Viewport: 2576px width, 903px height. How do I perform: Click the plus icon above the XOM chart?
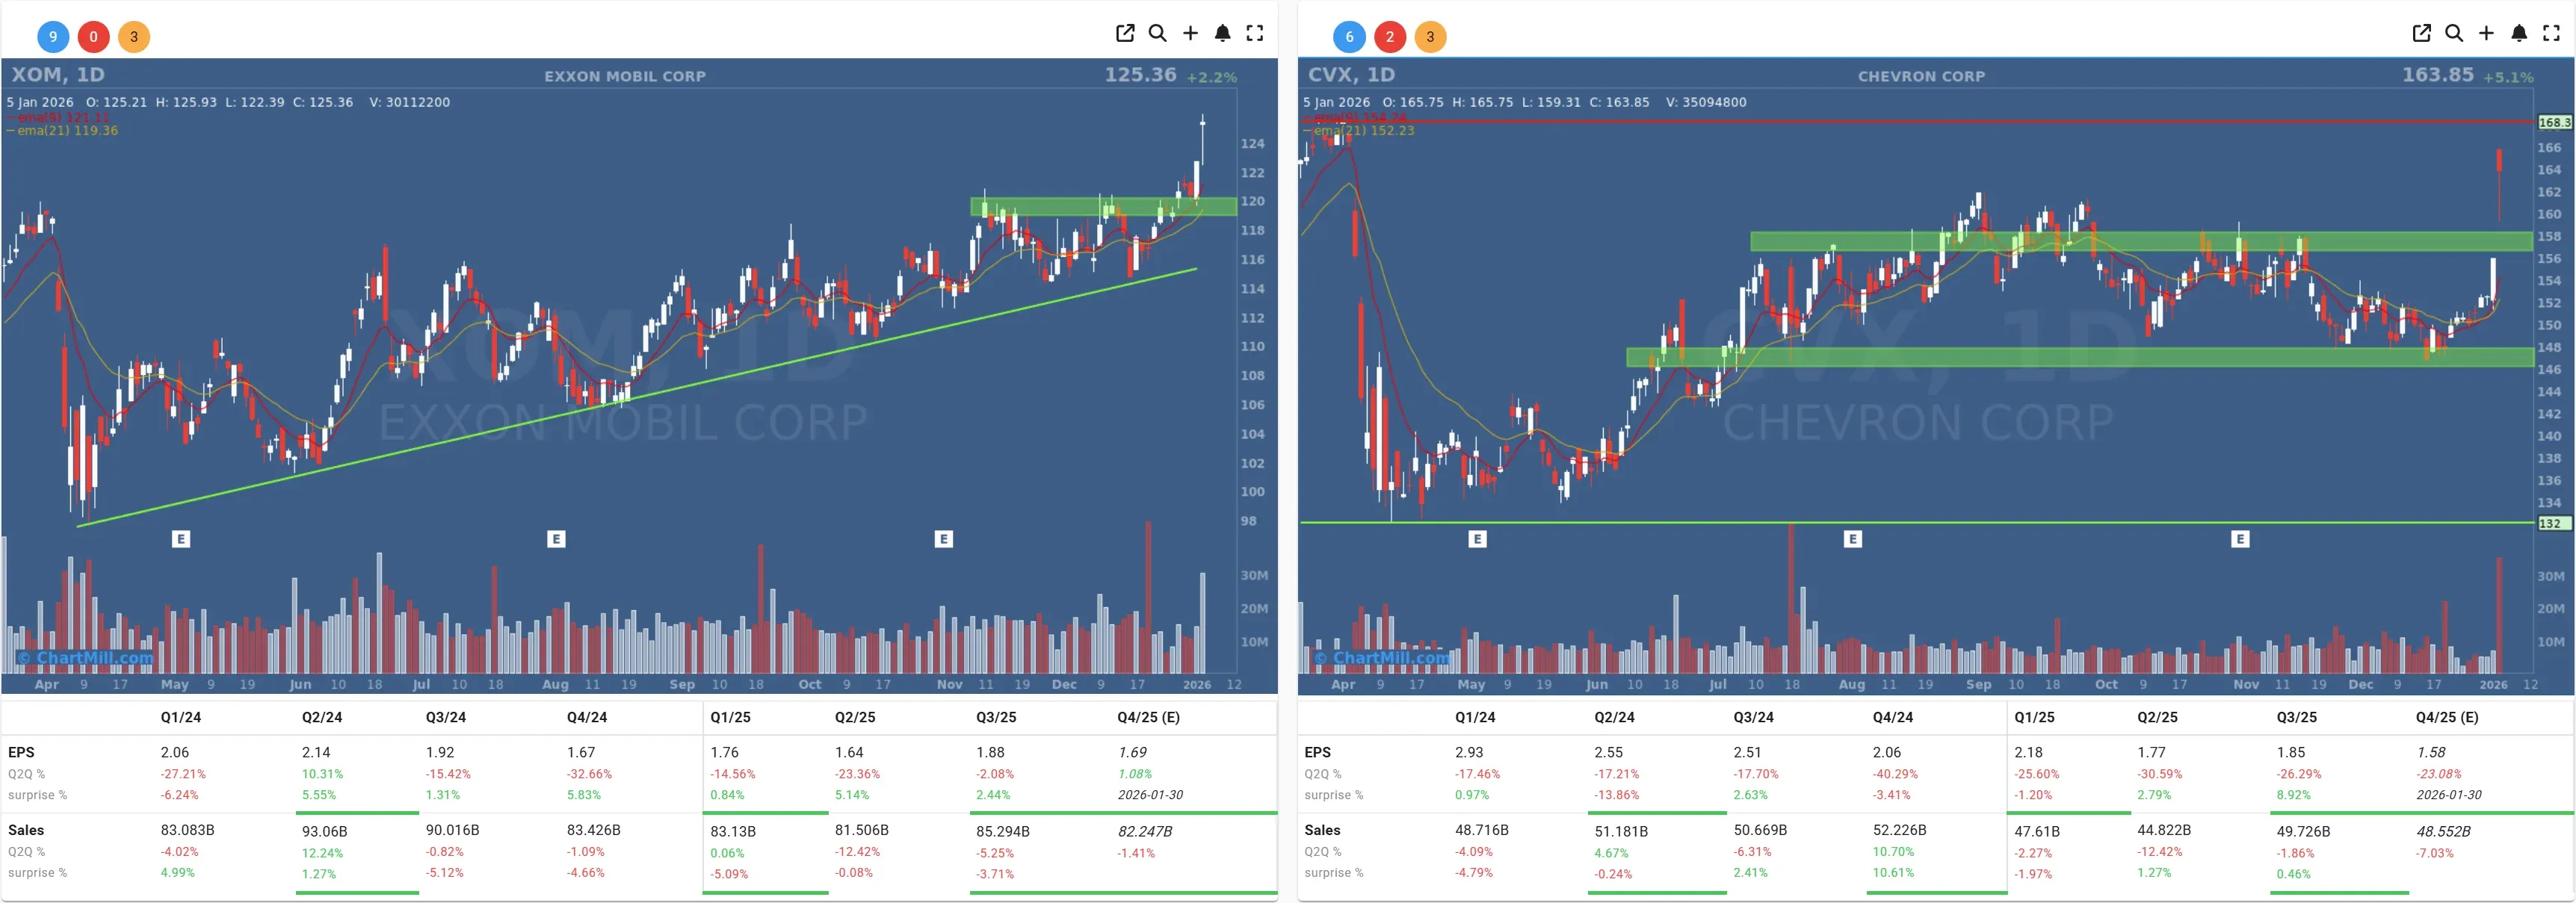(x=1191, y=33)
